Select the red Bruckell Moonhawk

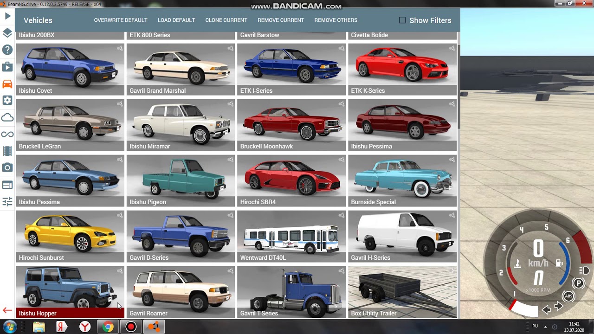click(x=291, y=125)
